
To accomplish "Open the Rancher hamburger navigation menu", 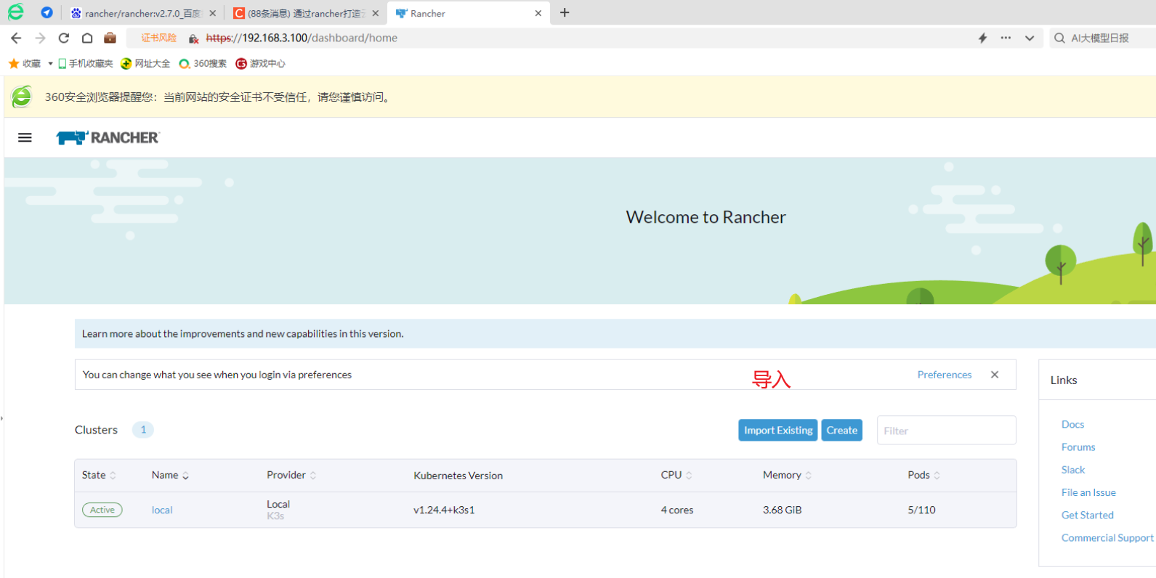I will [25, 137].
